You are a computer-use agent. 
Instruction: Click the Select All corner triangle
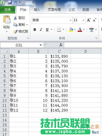pos(5,51)
